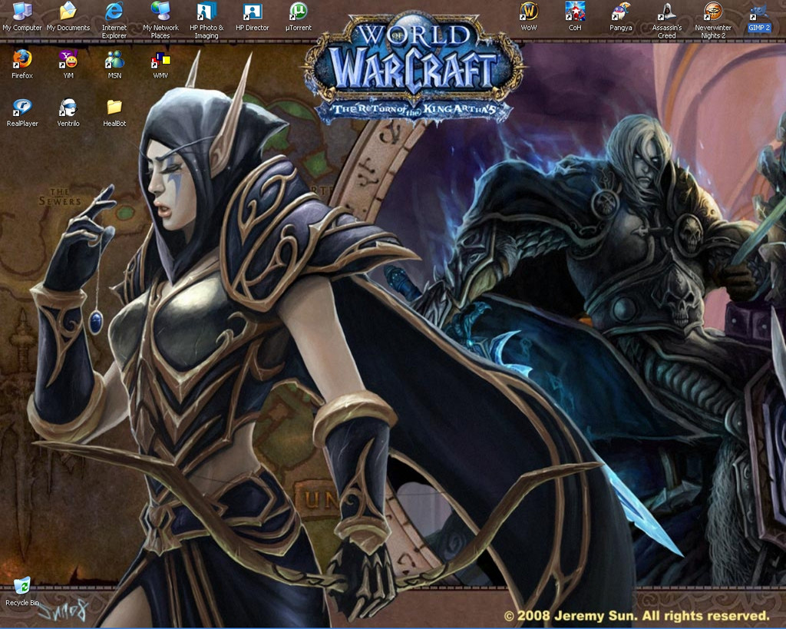Screen dimensions: 786x629
Task: Open My Network Places icon
Action: pos(160,20)
